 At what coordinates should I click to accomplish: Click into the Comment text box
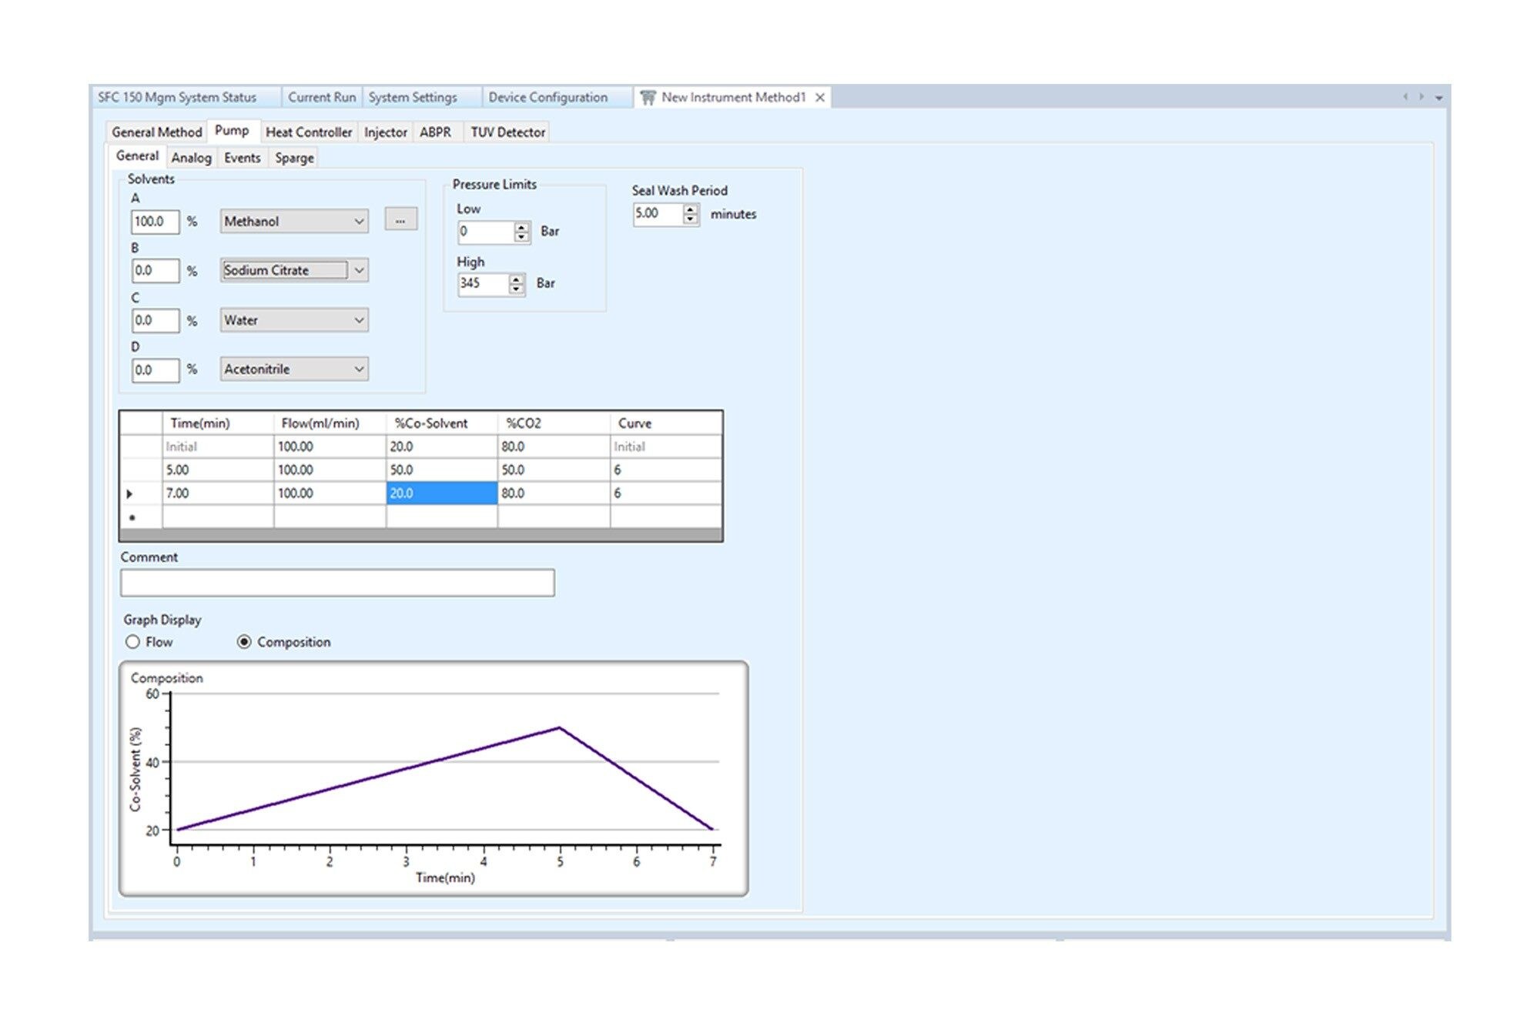pyautogui.click(x=337, y=583)
